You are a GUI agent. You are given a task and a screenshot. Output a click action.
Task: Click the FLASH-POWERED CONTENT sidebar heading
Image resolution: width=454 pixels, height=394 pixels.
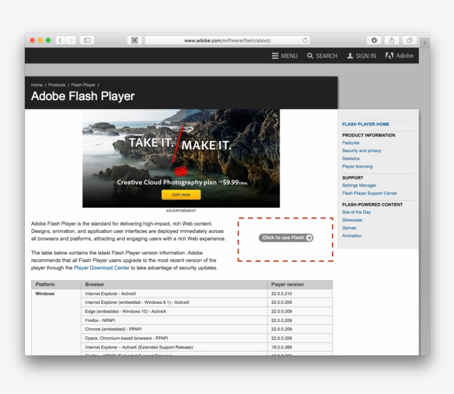click(373, 204)
